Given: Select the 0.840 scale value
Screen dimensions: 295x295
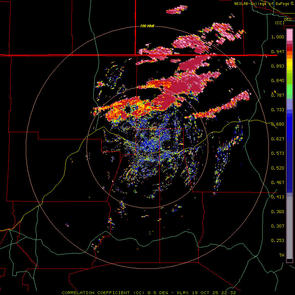Looking at the screenshot, I should pos(278,81).
